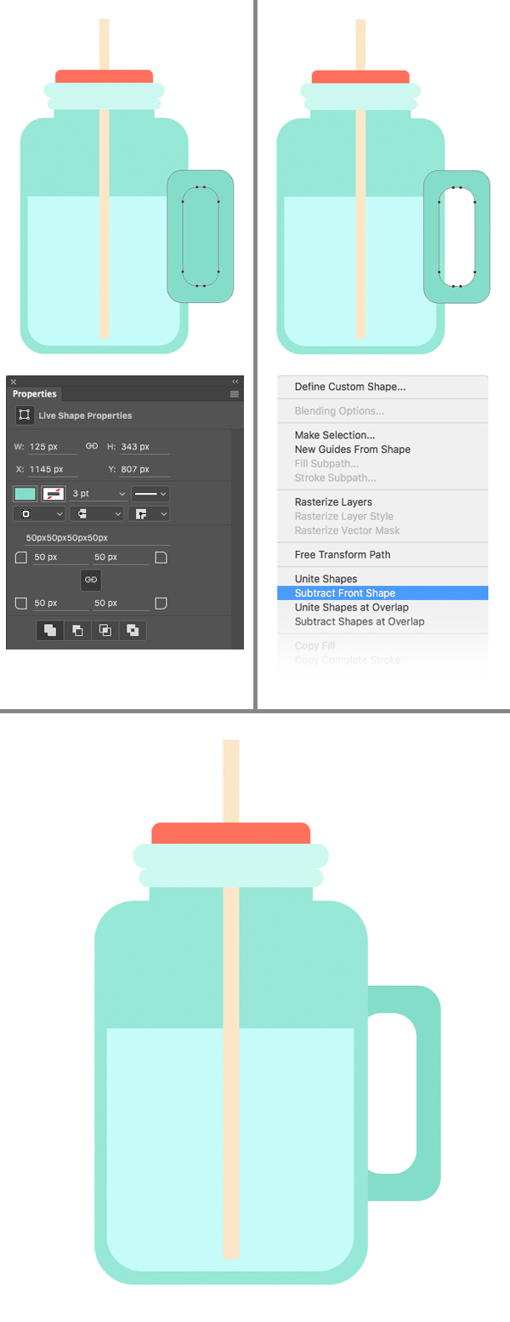Click the Live Shape Properties icon
Screen dimensions: 510x1322
[x=25, y=415]
